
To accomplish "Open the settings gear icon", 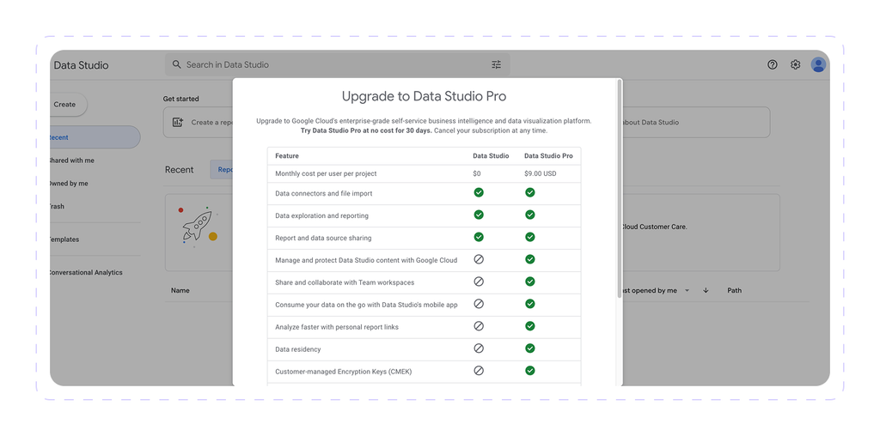I will 795,64.
